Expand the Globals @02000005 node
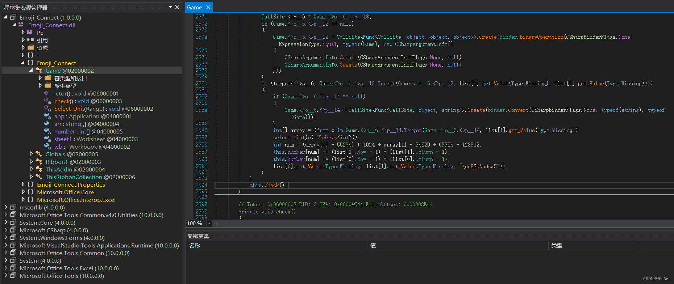 32,154
